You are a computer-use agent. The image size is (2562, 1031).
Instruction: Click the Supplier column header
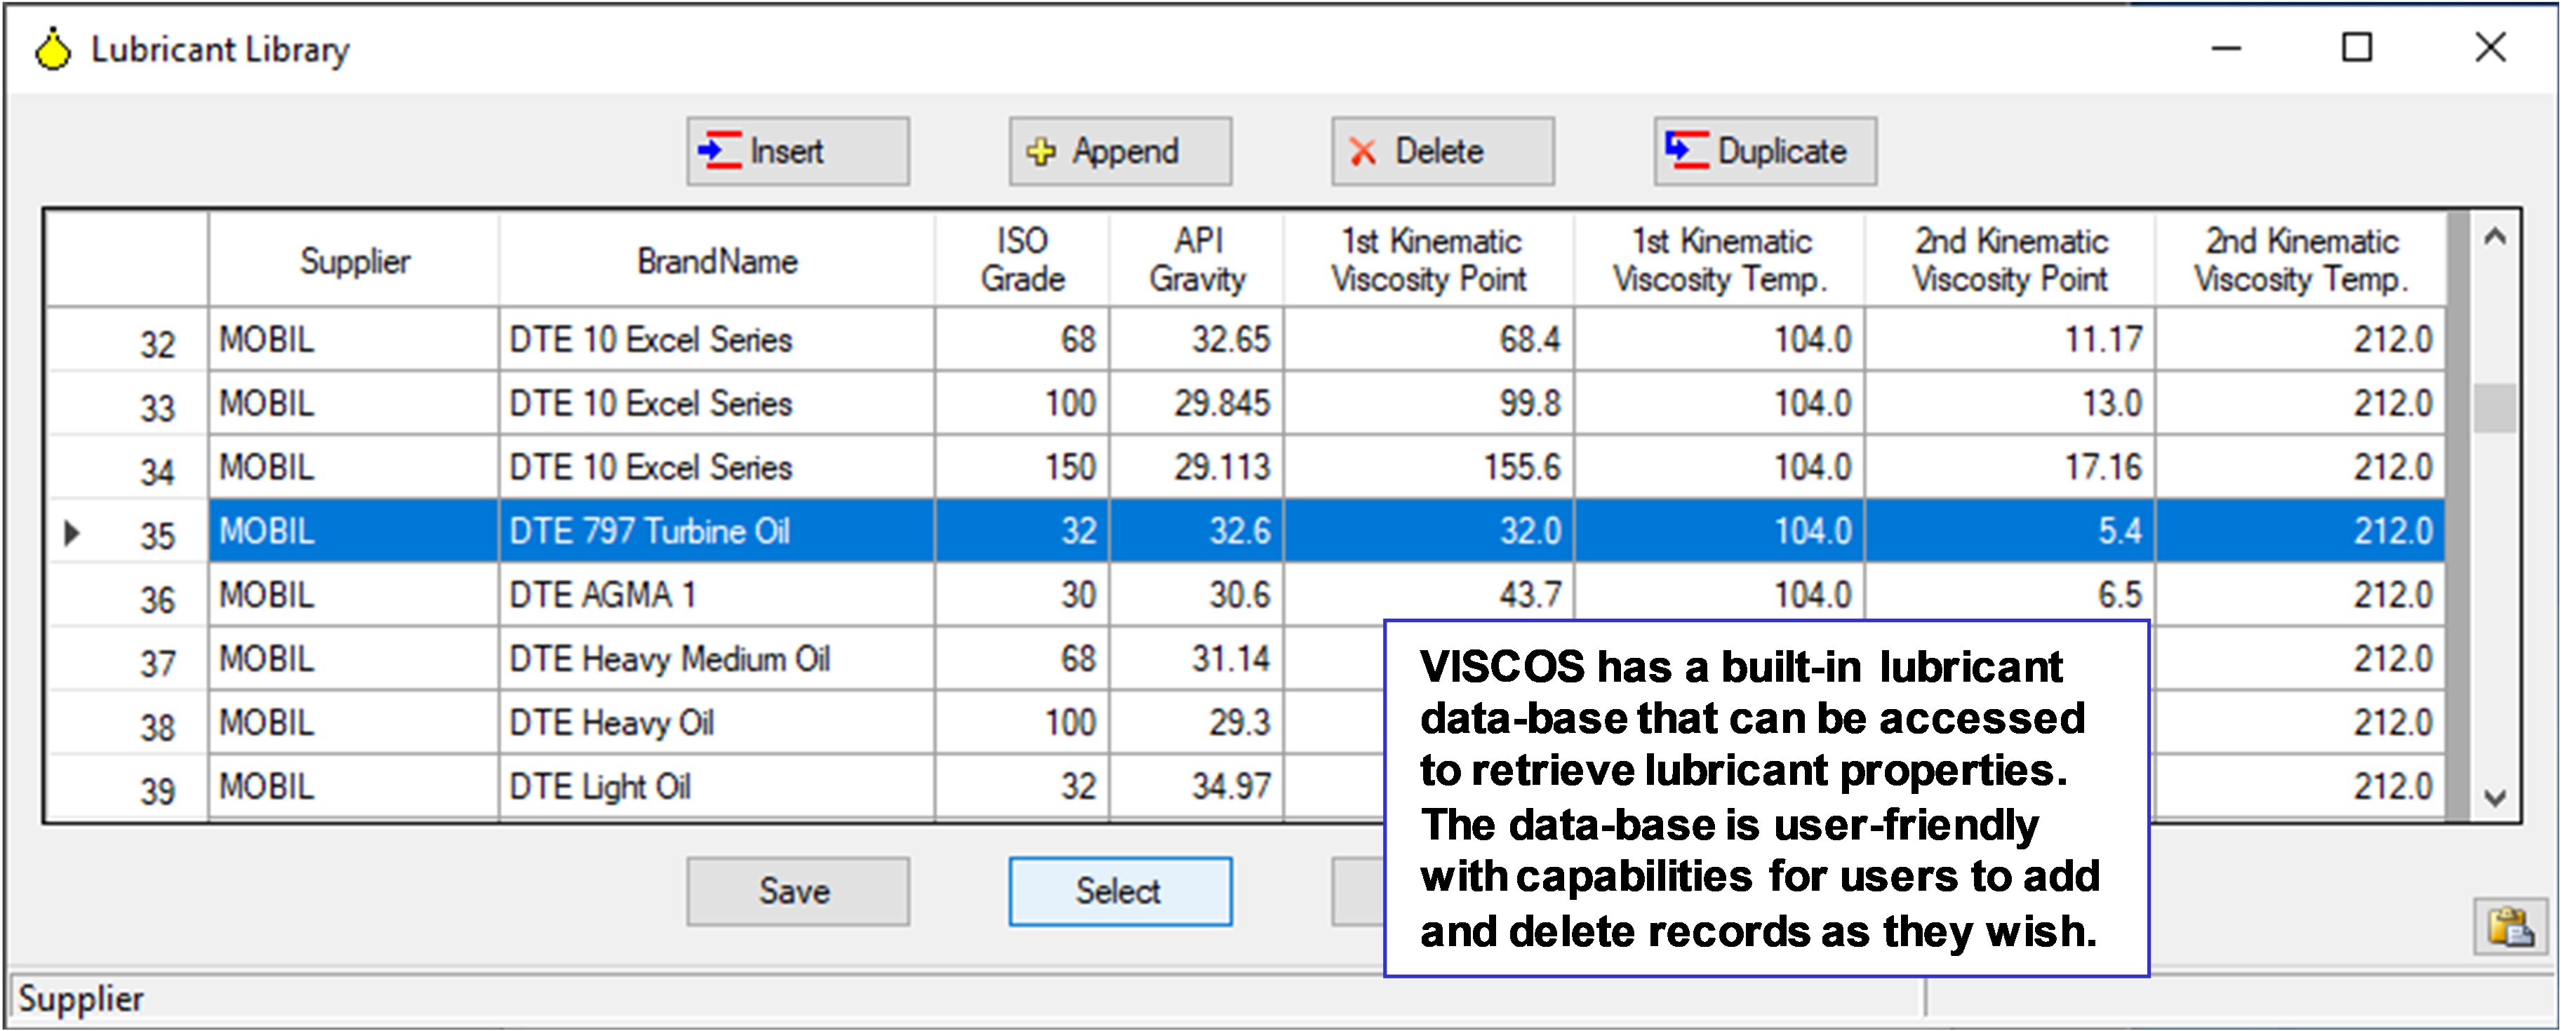click(354, 260)
